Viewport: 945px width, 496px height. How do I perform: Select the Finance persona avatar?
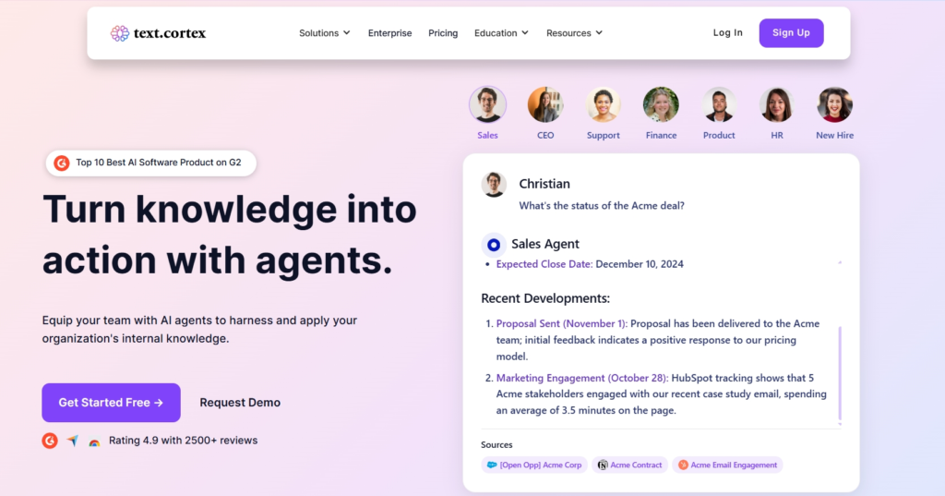(661, 104)
